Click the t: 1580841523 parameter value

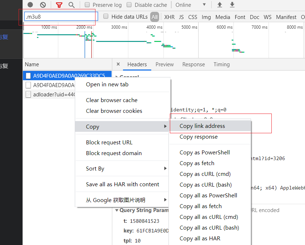(x=144, y=221)
